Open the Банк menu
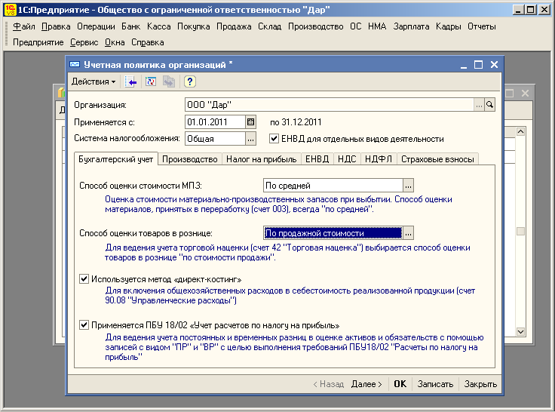Image resolution: width=555 pixels, height=412 pixels. click(x=131, y=26)
